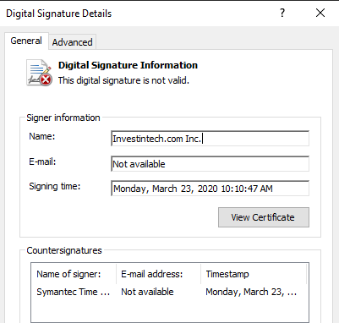Click the Signing time field
Viewport: 339px width, 323px height.
[x=210, y=189]
